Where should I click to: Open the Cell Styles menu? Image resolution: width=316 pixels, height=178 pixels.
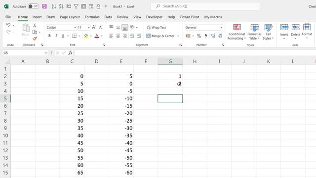point(268,32)
